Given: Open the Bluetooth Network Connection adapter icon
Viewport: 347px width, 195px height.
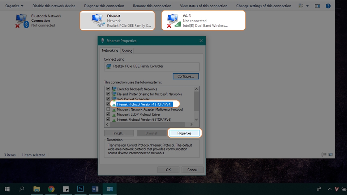Looking at the screenshot, I should coord(22,21).
